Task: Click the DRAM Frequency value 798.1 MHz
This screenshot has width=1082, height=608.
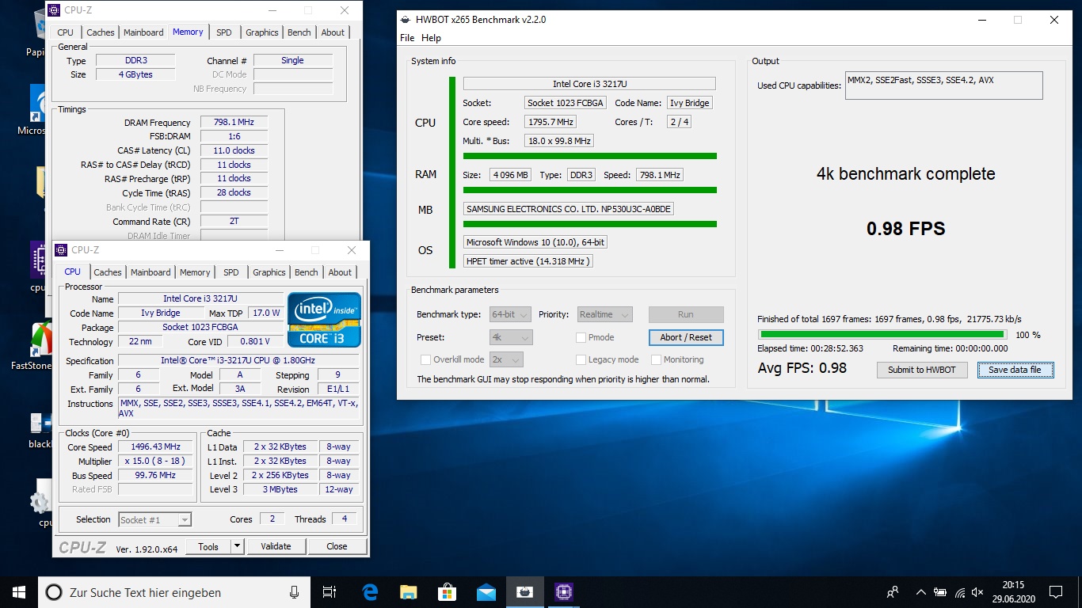Action: point(234,123)
